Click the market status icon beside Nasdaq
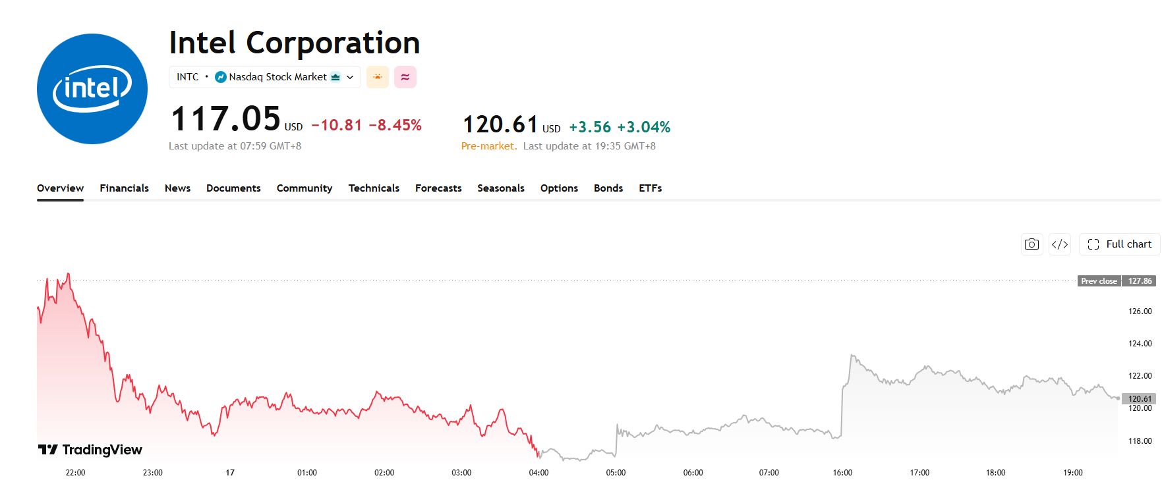The width and height of the screenshot is (1162, 484). pyautogui.click(x=335, y=77)
